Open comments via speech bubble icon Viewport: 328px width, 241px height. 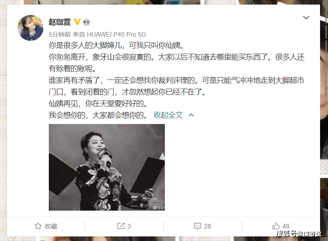point(197,226)
